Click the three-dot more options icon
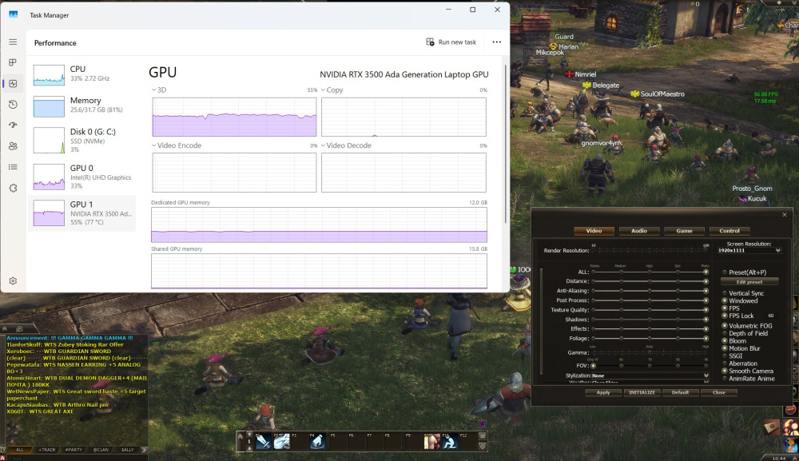 pos(496,42)
